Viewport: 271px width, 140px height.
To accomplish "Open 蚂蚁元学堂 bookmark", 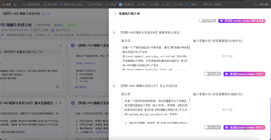I will tap(72, 5).
